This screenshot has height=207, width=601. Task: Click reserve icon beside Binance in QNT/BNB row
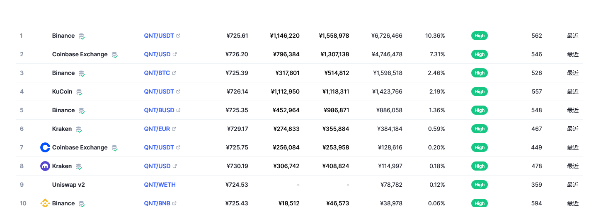82,204
